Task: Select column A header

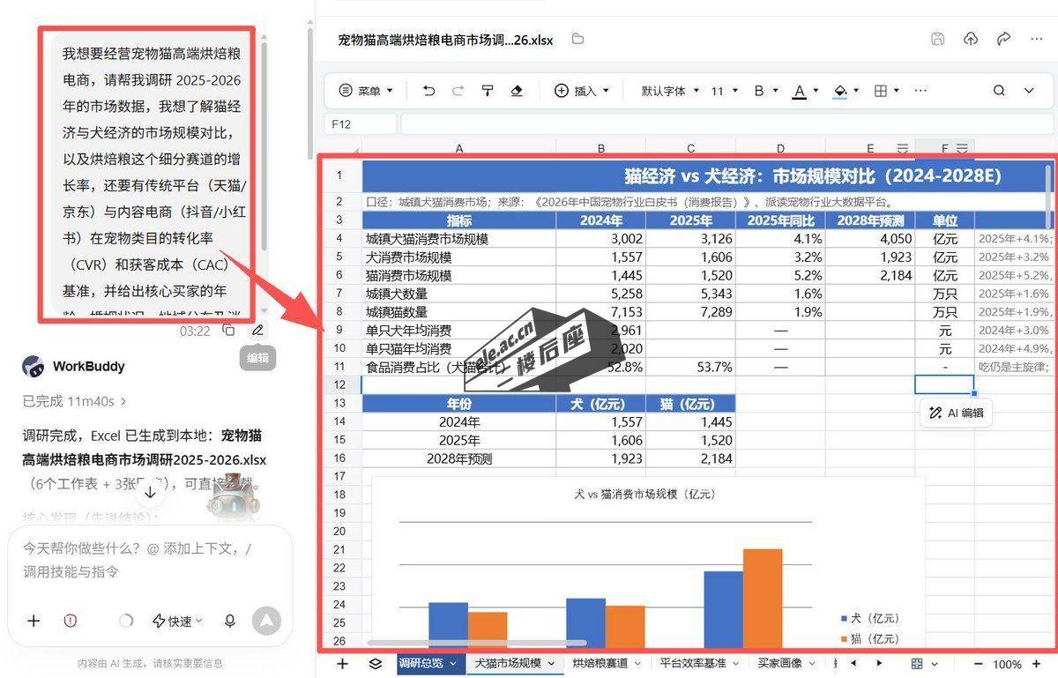Action: pyautogui.click(x=458, y=149)
